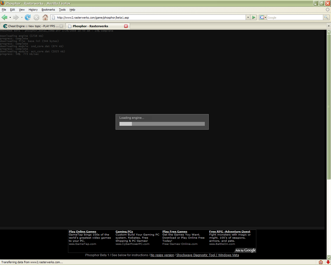The width and height of the screenshot is (331, 265).
Task: Click the red face icon in status bar
Action: [321, 262]
